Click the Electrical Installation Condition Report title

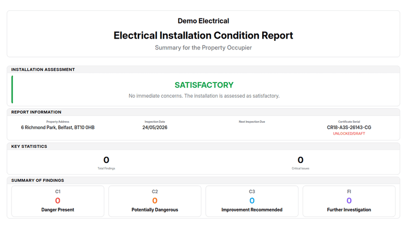(203, 36)
